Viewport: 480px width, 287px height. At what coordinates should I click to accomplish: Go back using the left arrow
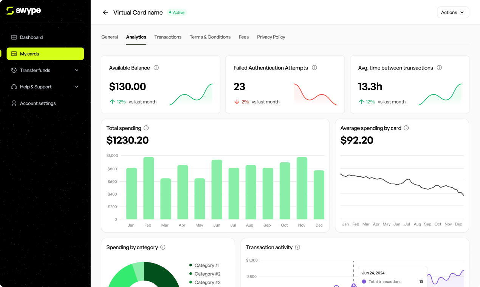pos(105,12)
